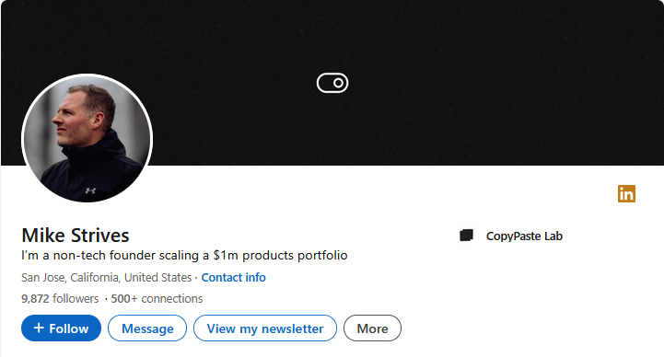View the 9,872 followers list
Image resolution: width=664 pixels, height=357 pixels.
point(60,299)
